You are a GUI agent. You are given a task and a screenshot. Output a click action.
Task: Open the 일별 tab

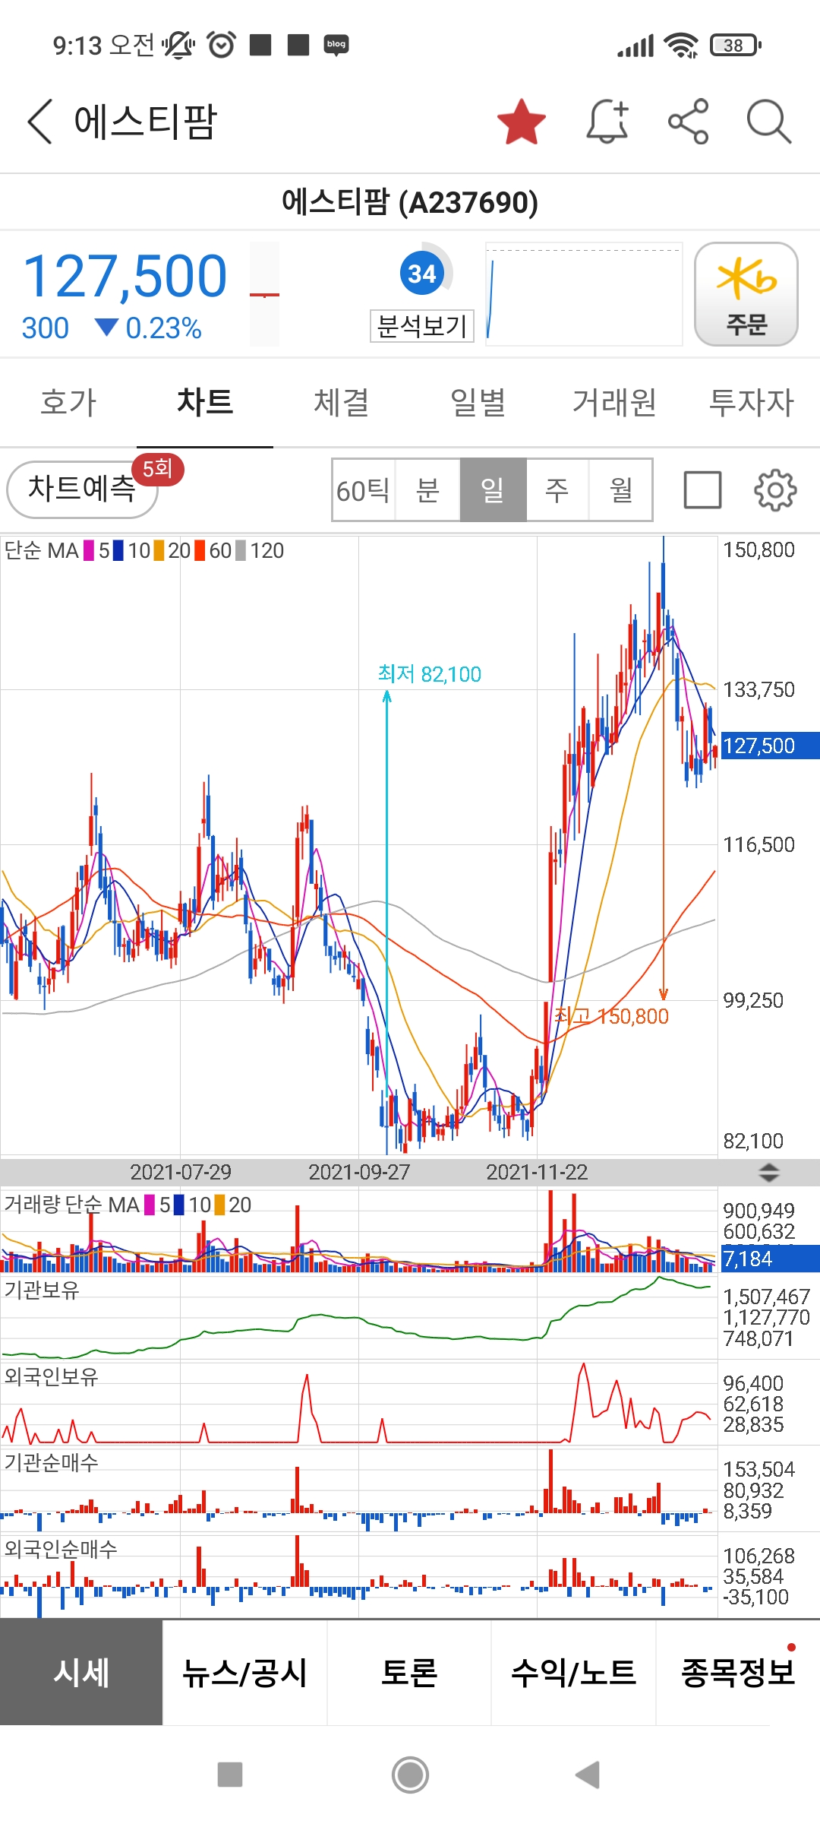(478, 402)
